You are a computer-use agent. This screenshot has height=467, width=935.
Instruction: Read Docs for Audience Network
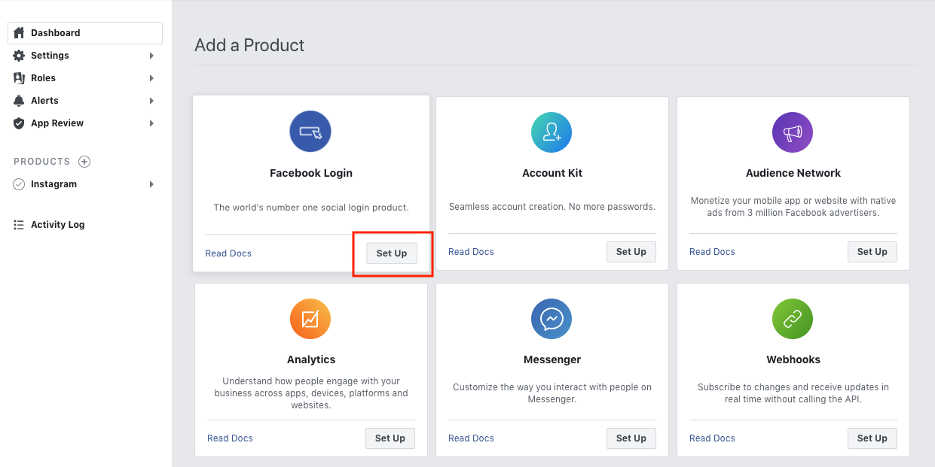coord(712,252)
